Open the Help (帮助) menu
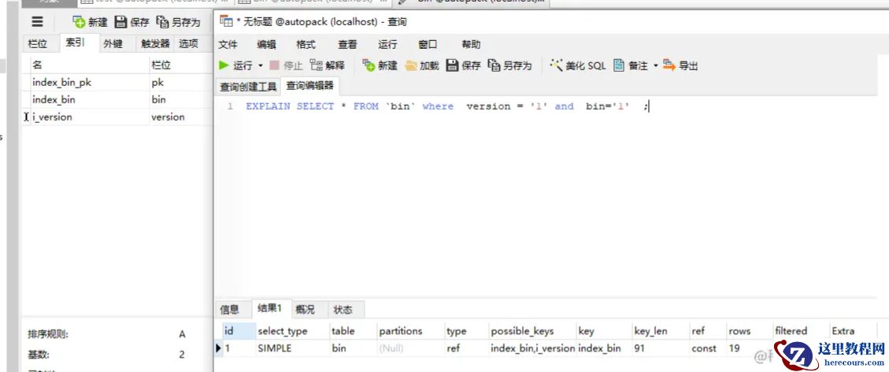Screen dimensions: 889x372 click(471, 44)
